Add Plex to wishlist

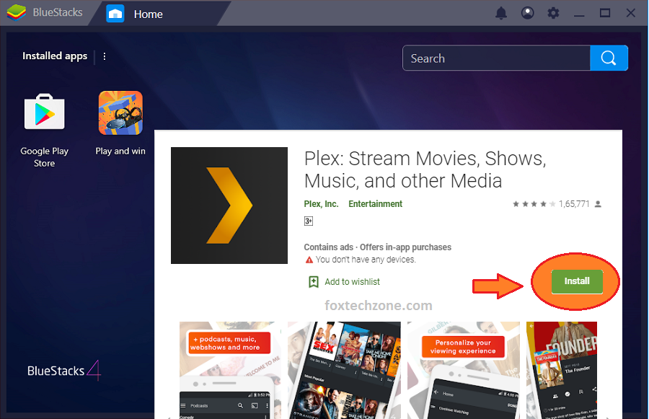352,282
